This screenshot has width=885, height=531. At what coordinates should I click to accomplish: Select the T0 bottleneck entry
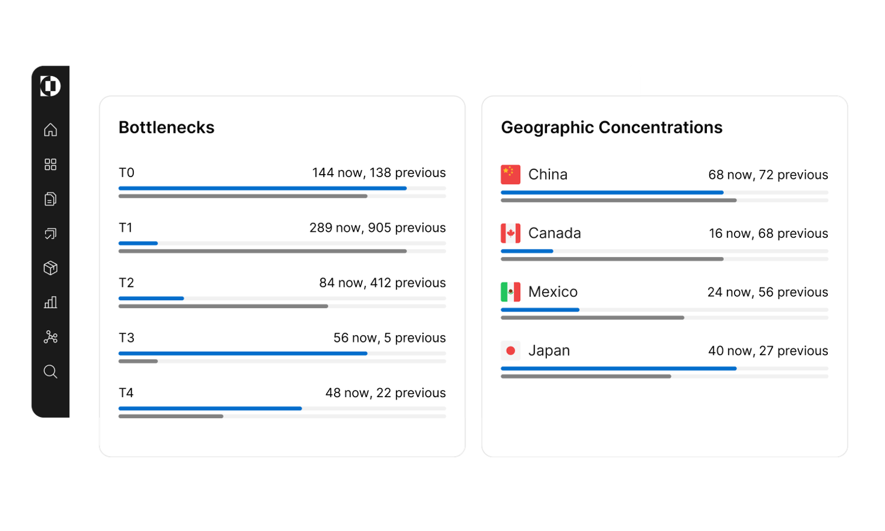click(x=126, y=172)
